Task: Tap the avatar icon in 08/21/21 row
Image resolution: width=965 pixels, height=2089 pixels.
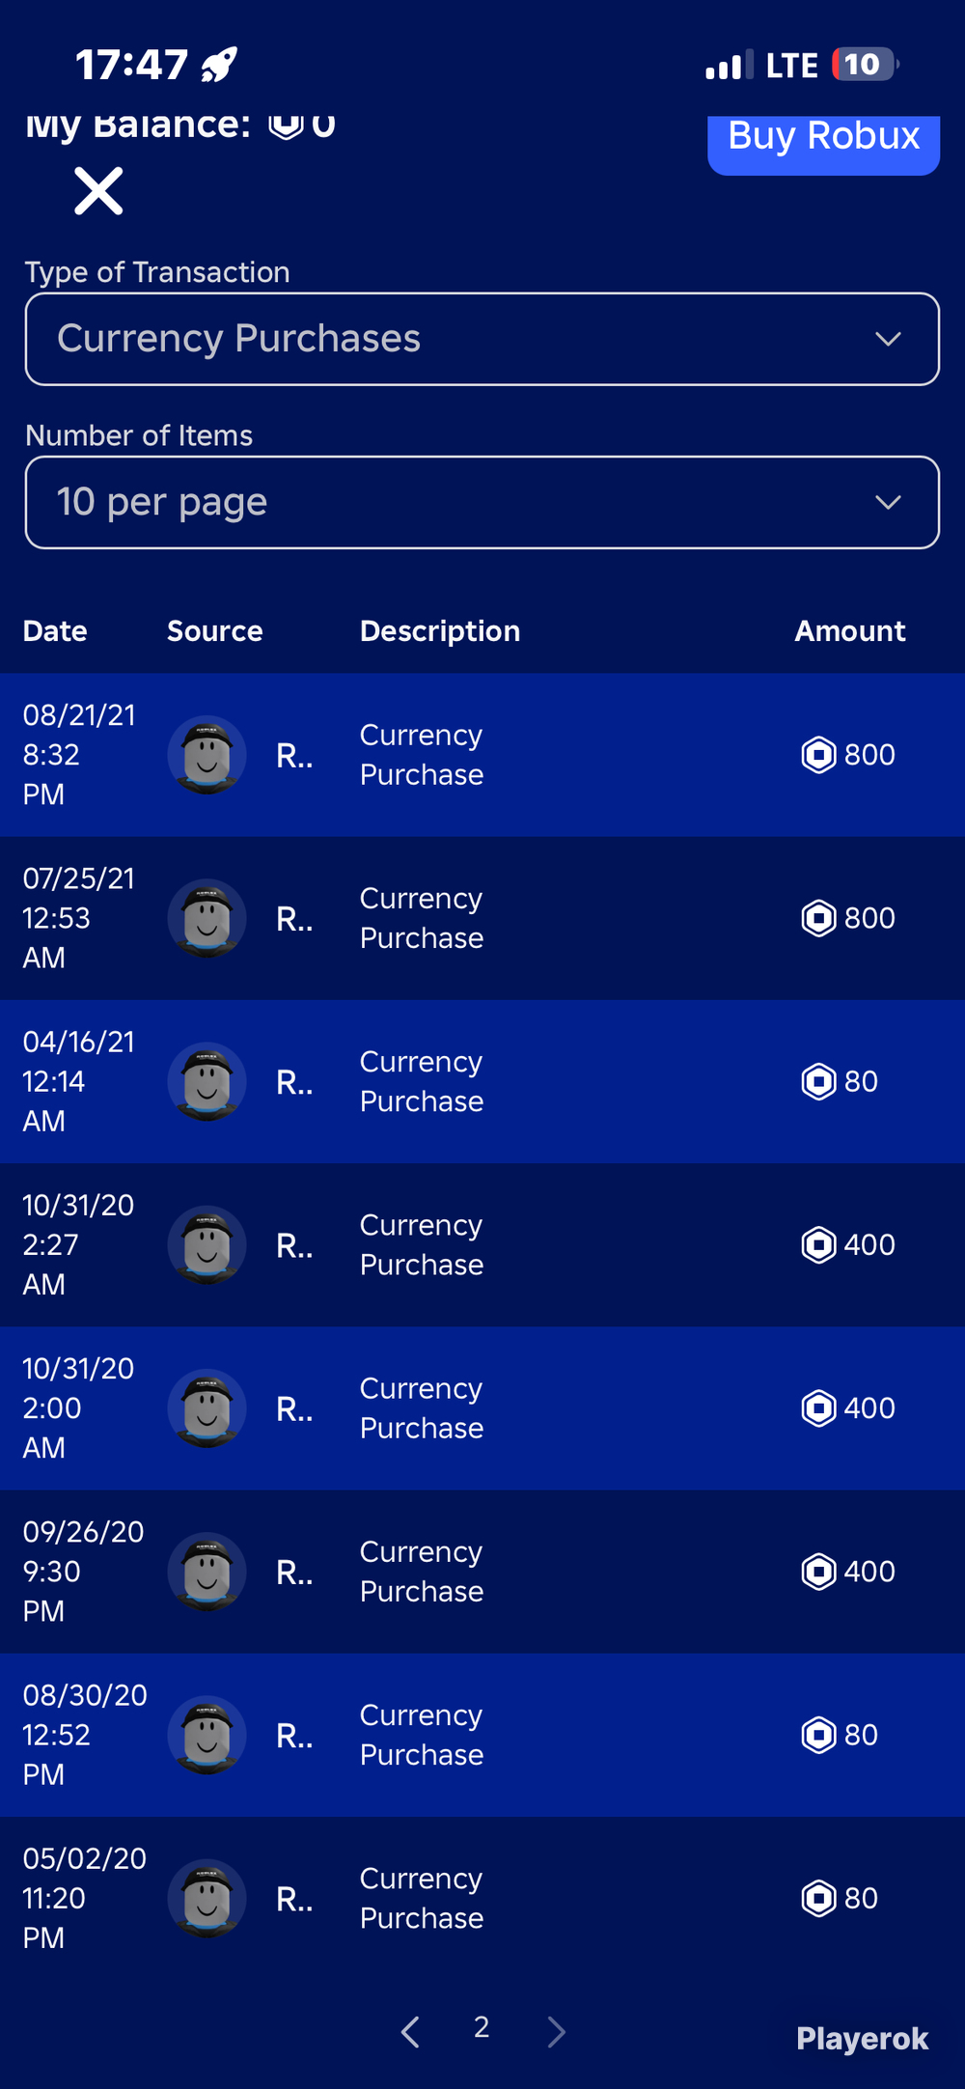Action: click(x=207, y=755)
